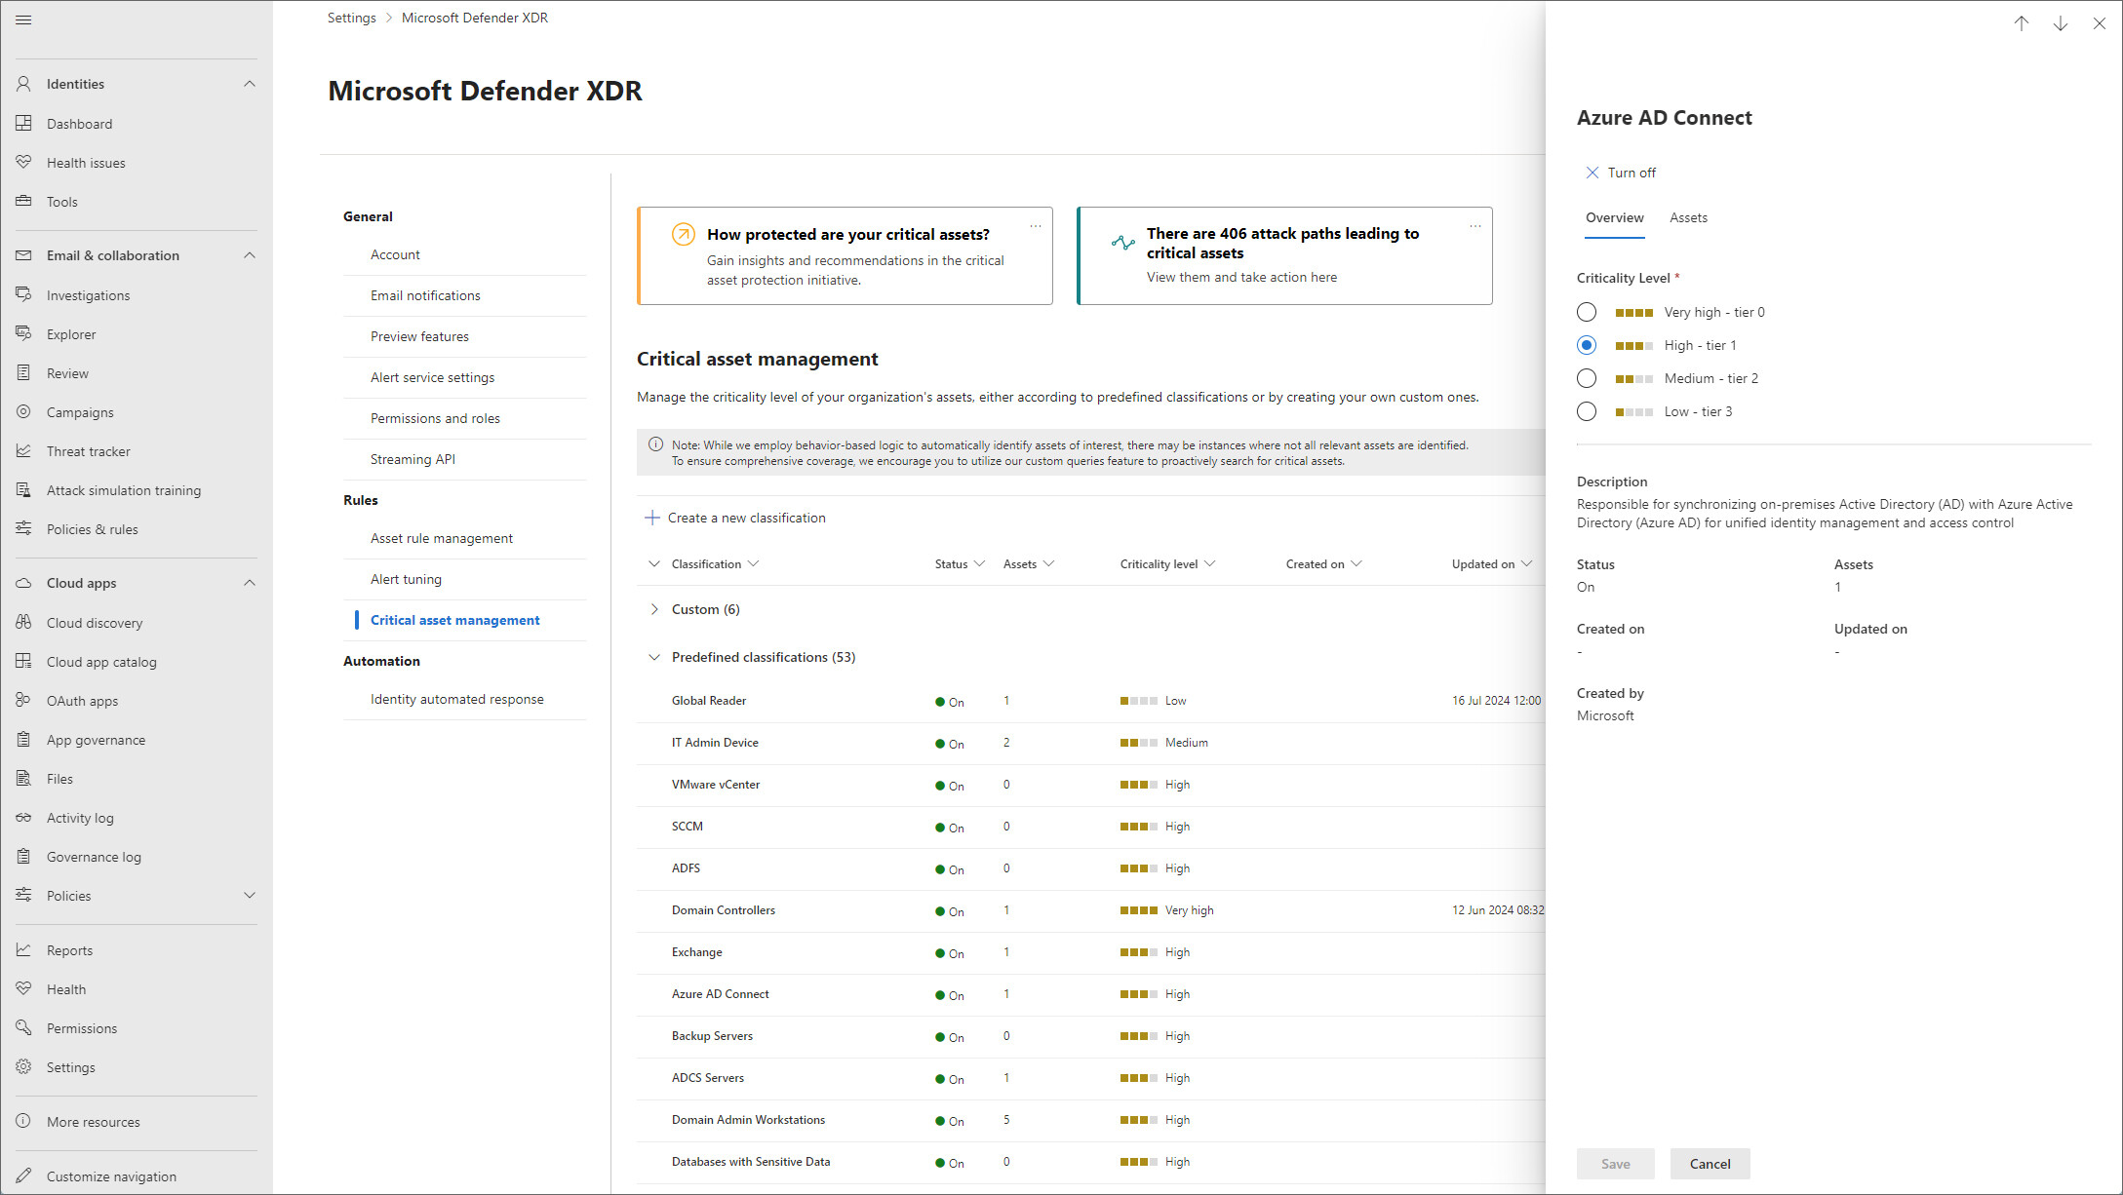Screen dimensions: 2123x1195
Task: Open more options on attack paths card
Action: point(1475,226)
